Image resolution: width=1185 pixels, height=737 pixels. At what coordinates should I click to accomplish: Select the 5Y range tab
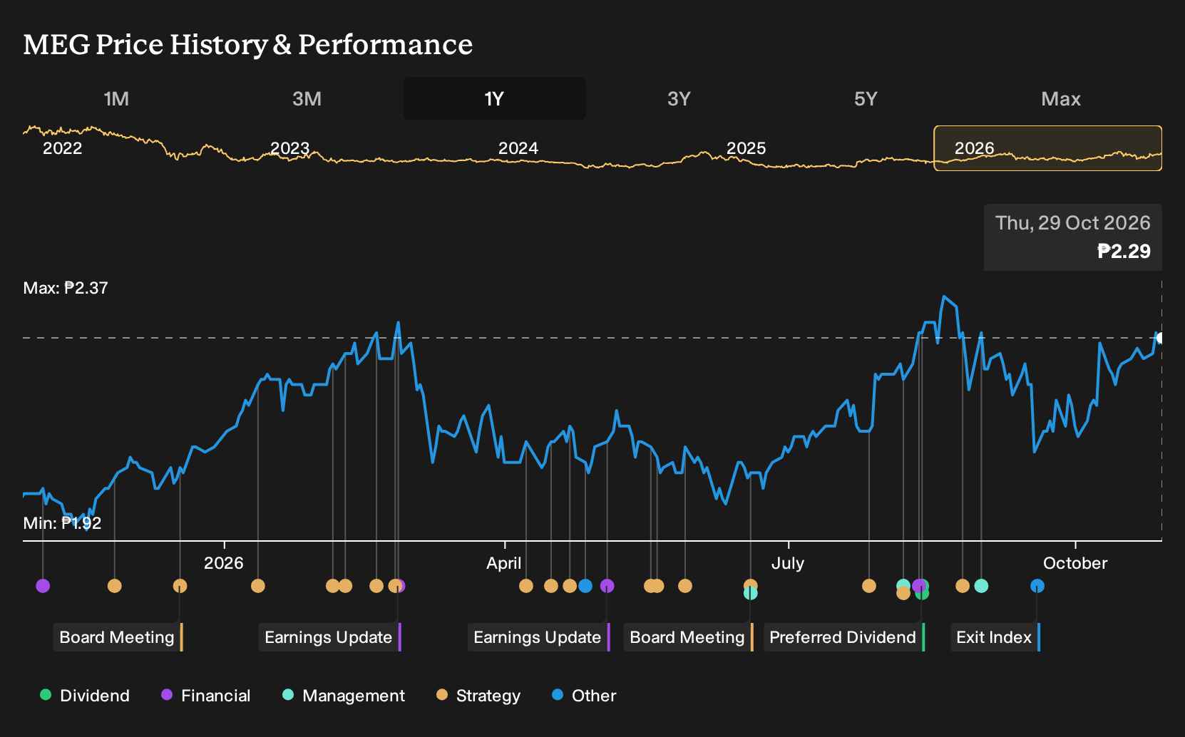point(866,98)
